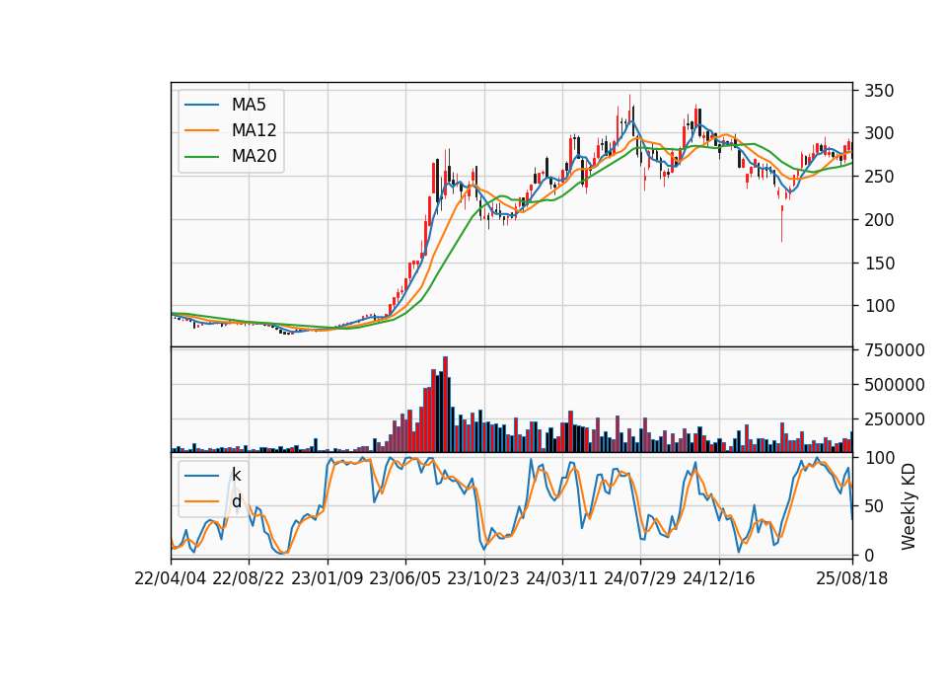Click the 0 label on KD axis
This screenshot has width=947, height=681.
[869, 555]
